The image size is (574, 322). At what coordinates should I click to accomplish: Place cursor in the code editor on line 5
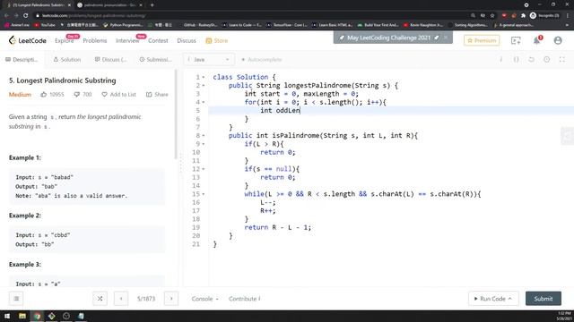click(x=391, y=111)
